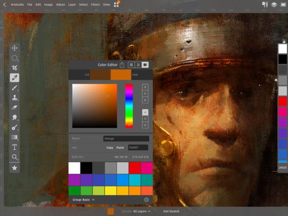Click the Copy hex button
Viewport: 288px width, 216px height.
(x=110, y=148)
